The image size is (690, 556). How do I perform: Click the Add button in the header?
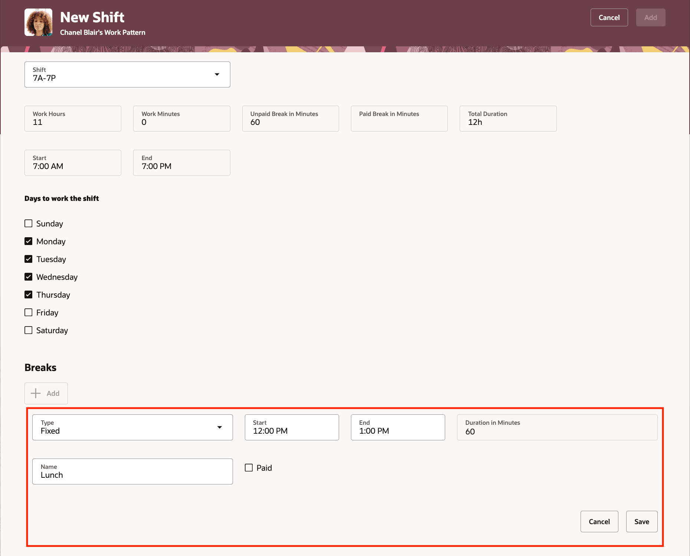pyautogui.click(x=650, y=17)
